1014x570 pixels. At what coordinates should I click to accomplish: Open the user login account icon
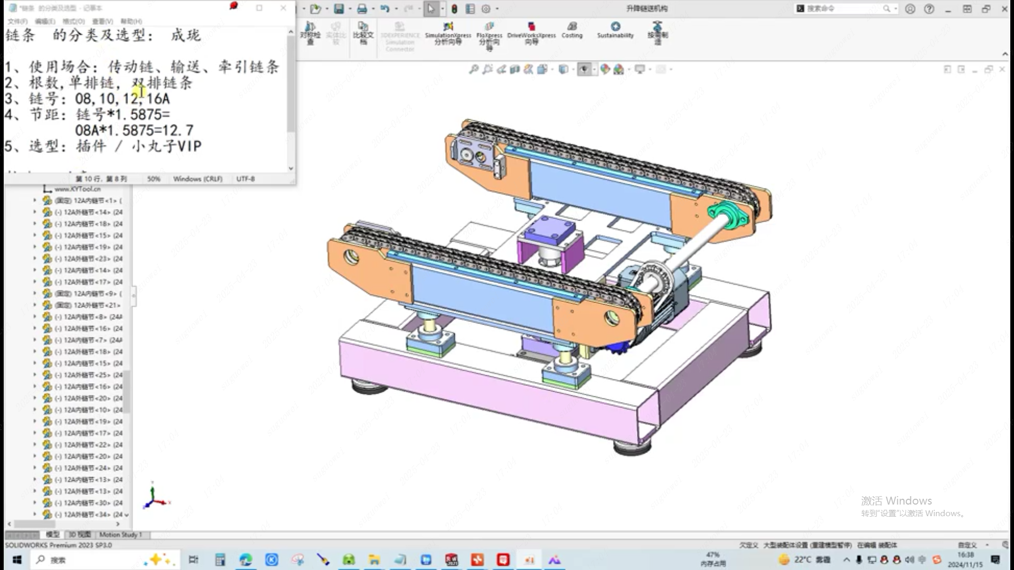pos(910,9)
